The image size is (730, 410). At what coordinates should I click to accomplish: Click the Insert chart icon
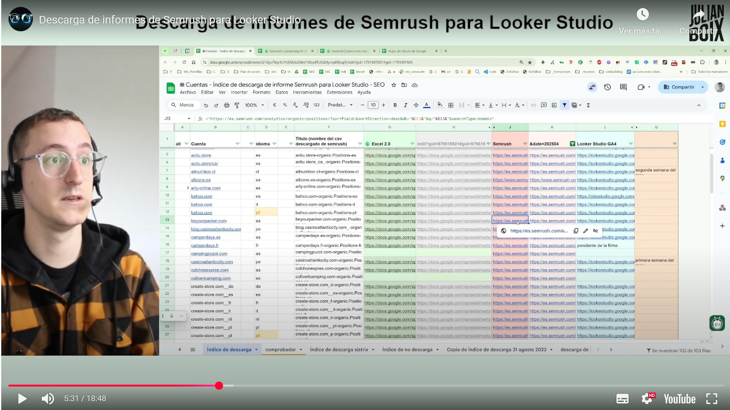click(554, 105)
